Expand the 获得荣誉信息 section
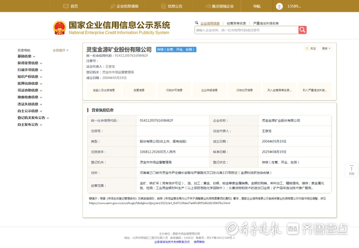The width and height of the screenshot is (359, 248). (30, 63)
